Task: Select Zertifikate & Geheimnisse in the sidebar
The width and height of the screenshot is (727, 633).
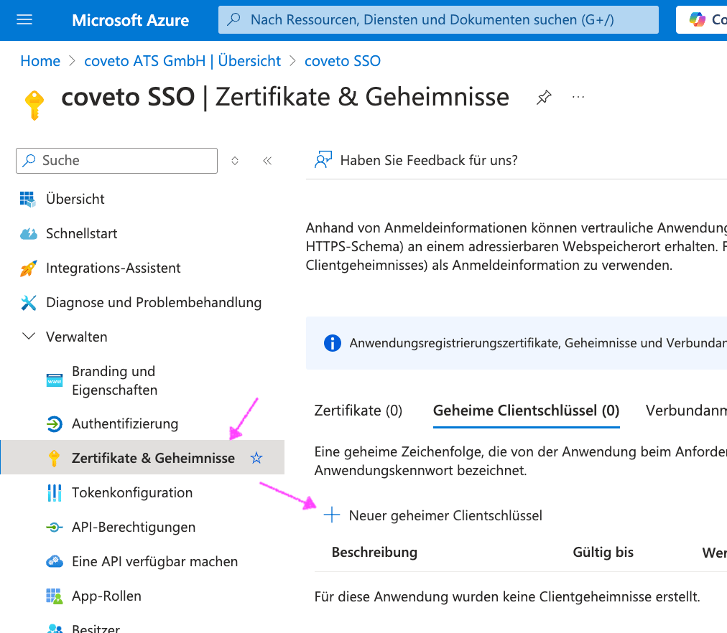Action: 142,458
